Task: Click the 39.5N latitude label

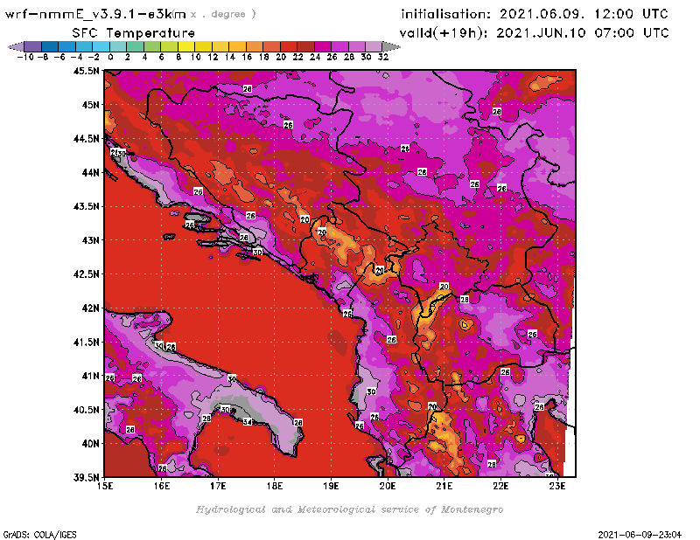Action: (x=86, y=478)
